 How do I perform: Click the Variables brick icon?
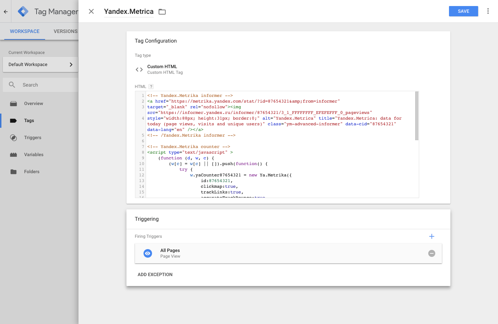click(x=13, y=155)
